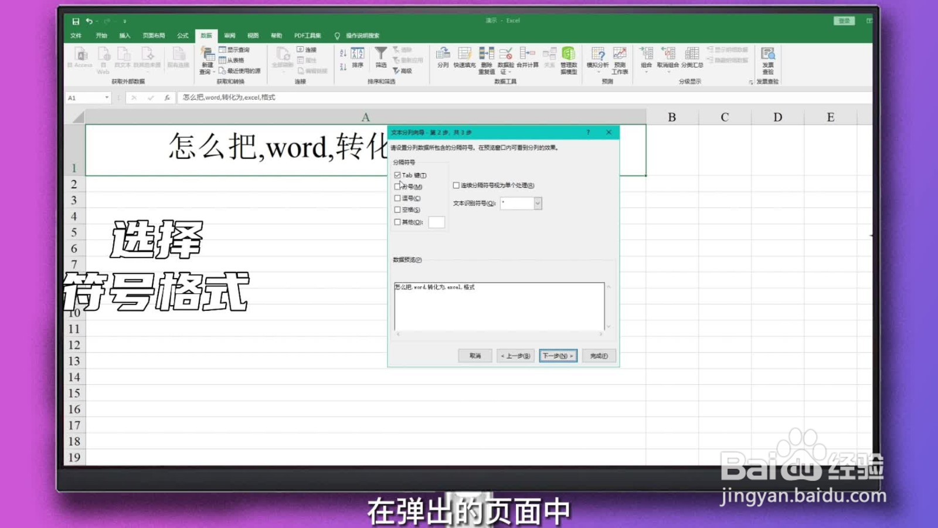
Task: Switch to the 页面布局 Page Layout tab
Action: pyautogui.click(x=154, y=36)
